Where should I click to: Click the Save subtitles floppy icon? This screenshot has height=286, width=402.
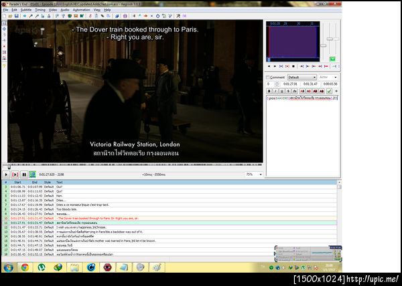(16, 16)
